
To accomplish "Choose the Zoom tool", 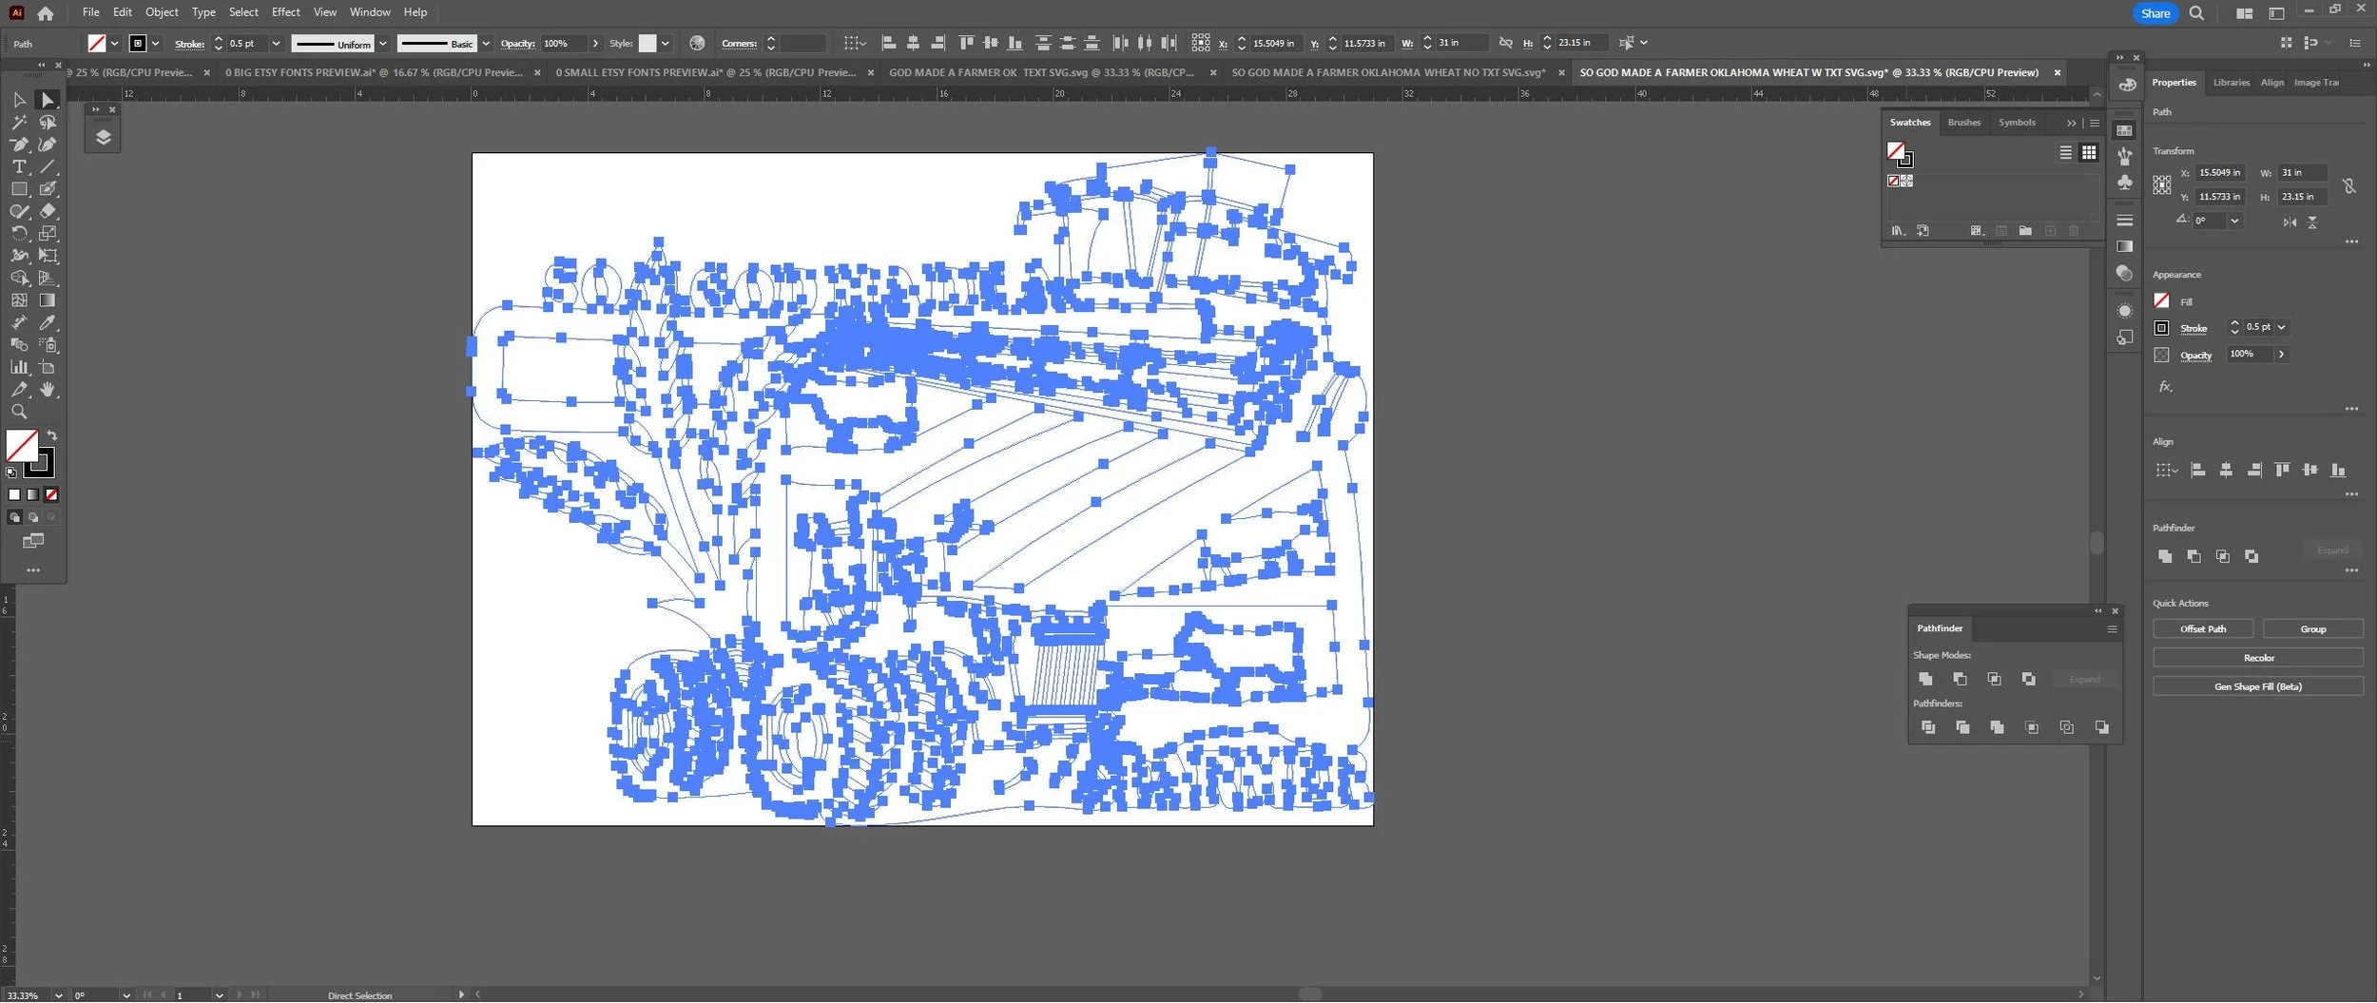I will 19,412.
